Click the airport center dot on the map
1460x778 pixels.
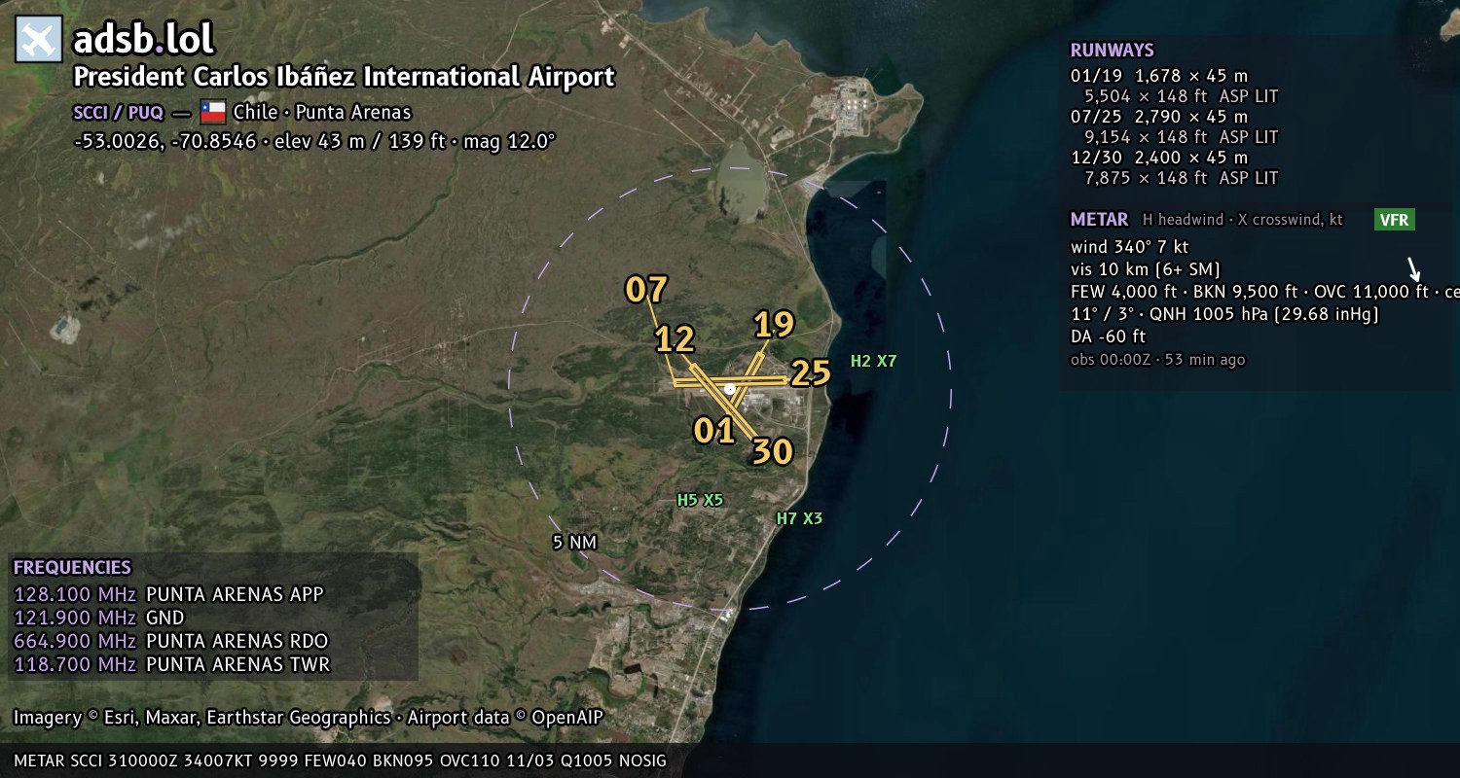point(730,389)
